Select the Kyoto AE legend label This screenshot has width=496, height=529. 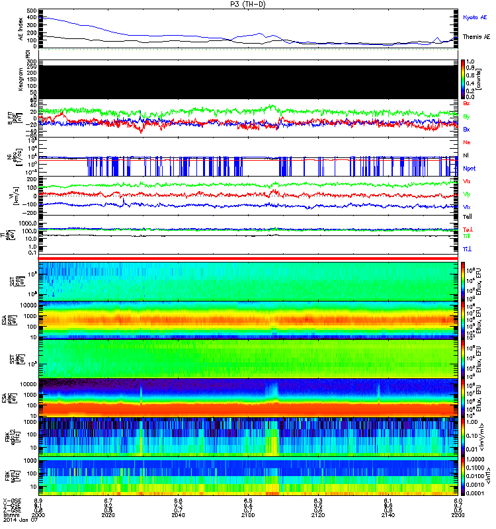point(475,17)
